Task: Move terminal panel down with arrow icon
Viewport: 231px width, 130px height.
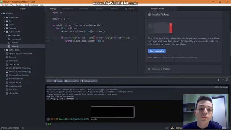Action: click(223, 80)
